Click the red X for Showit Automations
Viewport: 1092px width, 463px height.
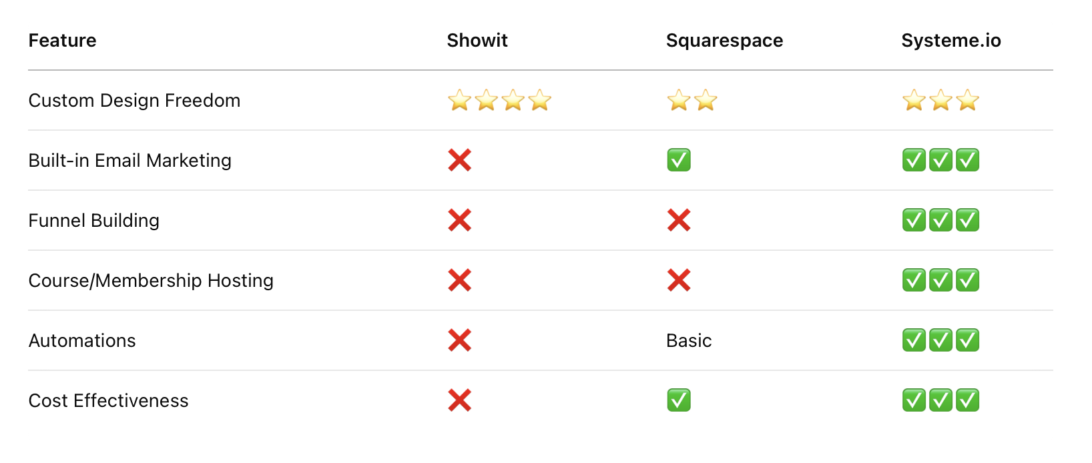coord(460,340)
